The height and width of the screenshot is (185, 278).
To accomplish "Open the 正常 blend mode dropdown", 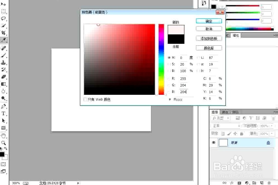I will (x=226, y=126).
